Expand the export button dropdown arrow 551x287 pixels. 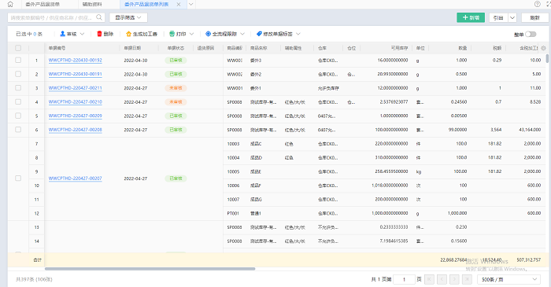click(512, 17)
